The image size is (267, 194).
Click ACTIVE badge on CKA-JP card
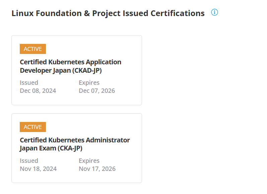pyautogui.click(x=33, y=127)
